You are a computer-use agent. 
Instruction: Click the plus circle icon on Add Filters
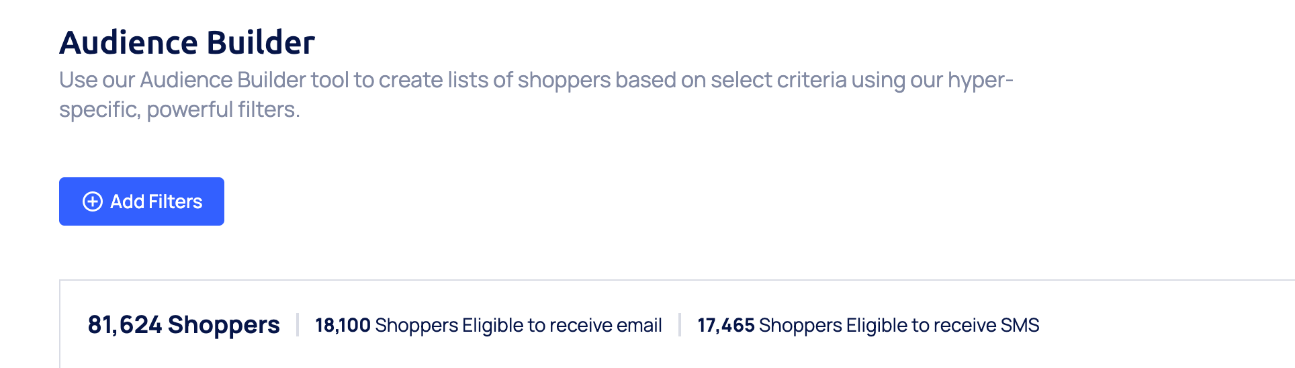[92, 201]
